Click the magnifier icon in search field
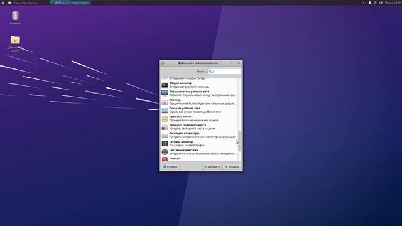The width and height of the screenshot is (402, 226). pyautogui.click(x=210, y=72)
